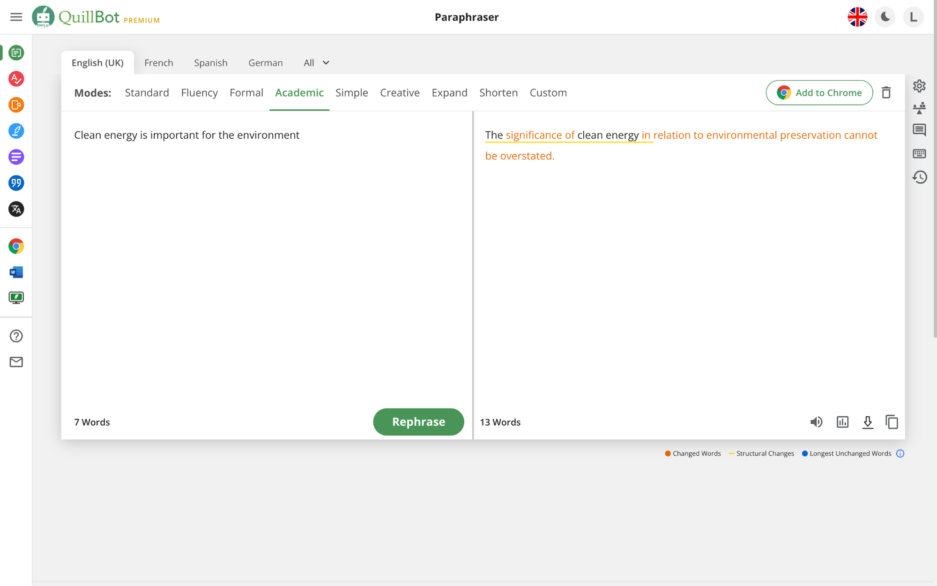Screen dimensions: 937x586
Task: Open the Plagiarism Checker sidebar icon
Action: [x=16, y=105]
